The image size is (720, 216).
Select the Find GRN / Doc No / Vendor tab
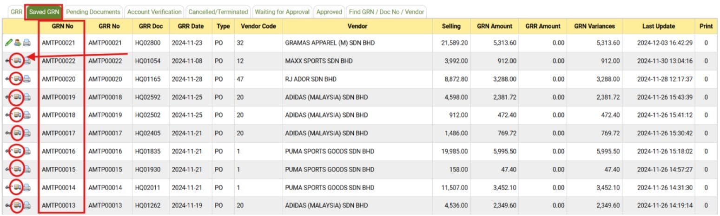pyautogui.click(x=386, y=12)
